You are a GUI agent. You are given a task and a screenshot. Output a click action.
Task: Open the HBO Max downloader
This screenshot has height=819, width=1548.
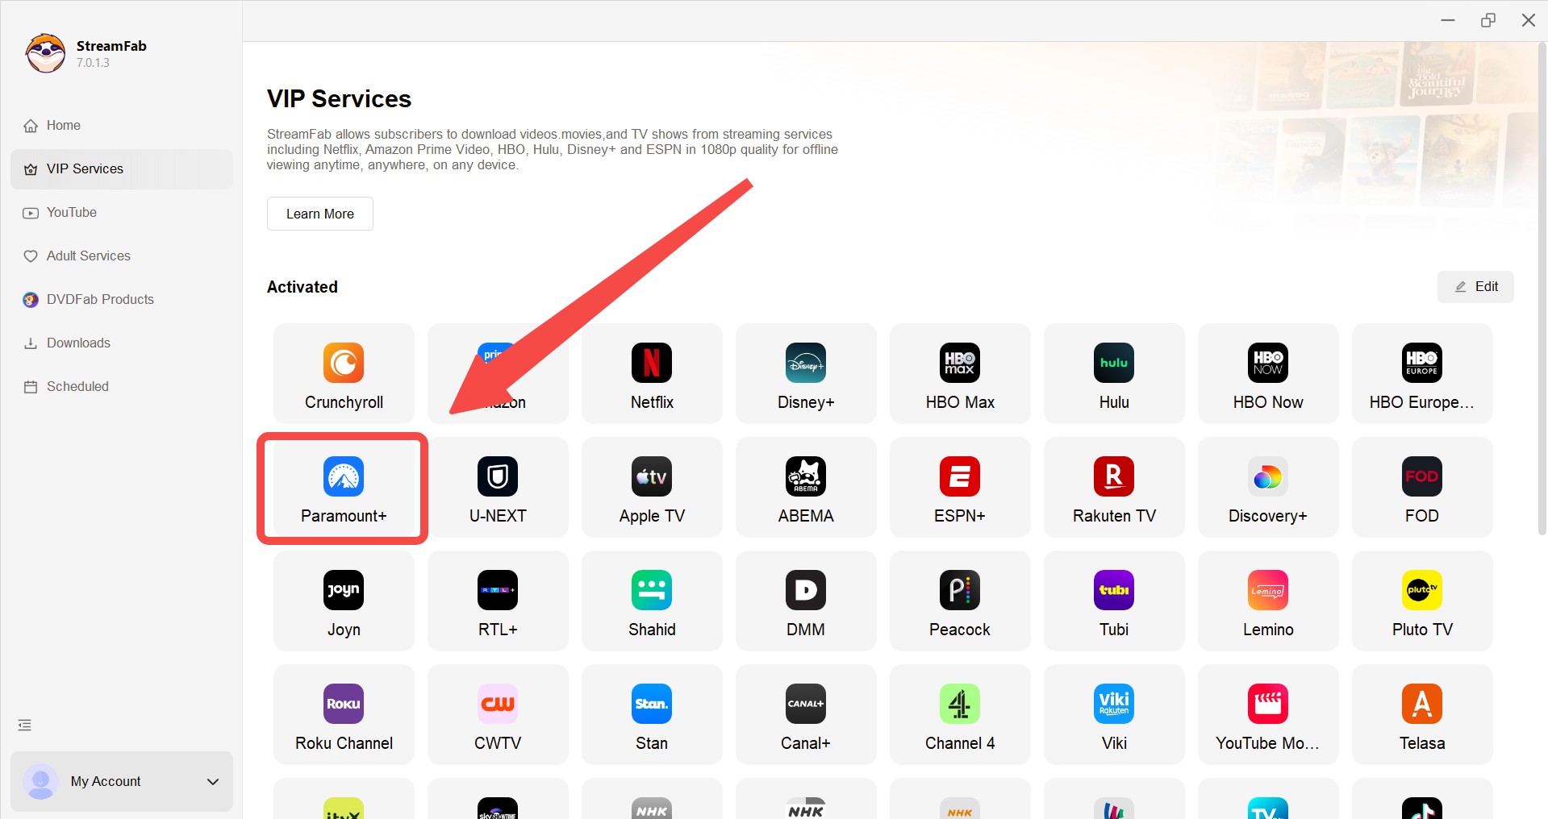pos(959,373)
